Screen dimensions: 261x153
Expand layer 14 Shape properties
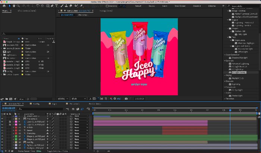coord(13,136)
